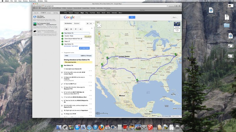Click the Safari address bar

pos(105,6)
